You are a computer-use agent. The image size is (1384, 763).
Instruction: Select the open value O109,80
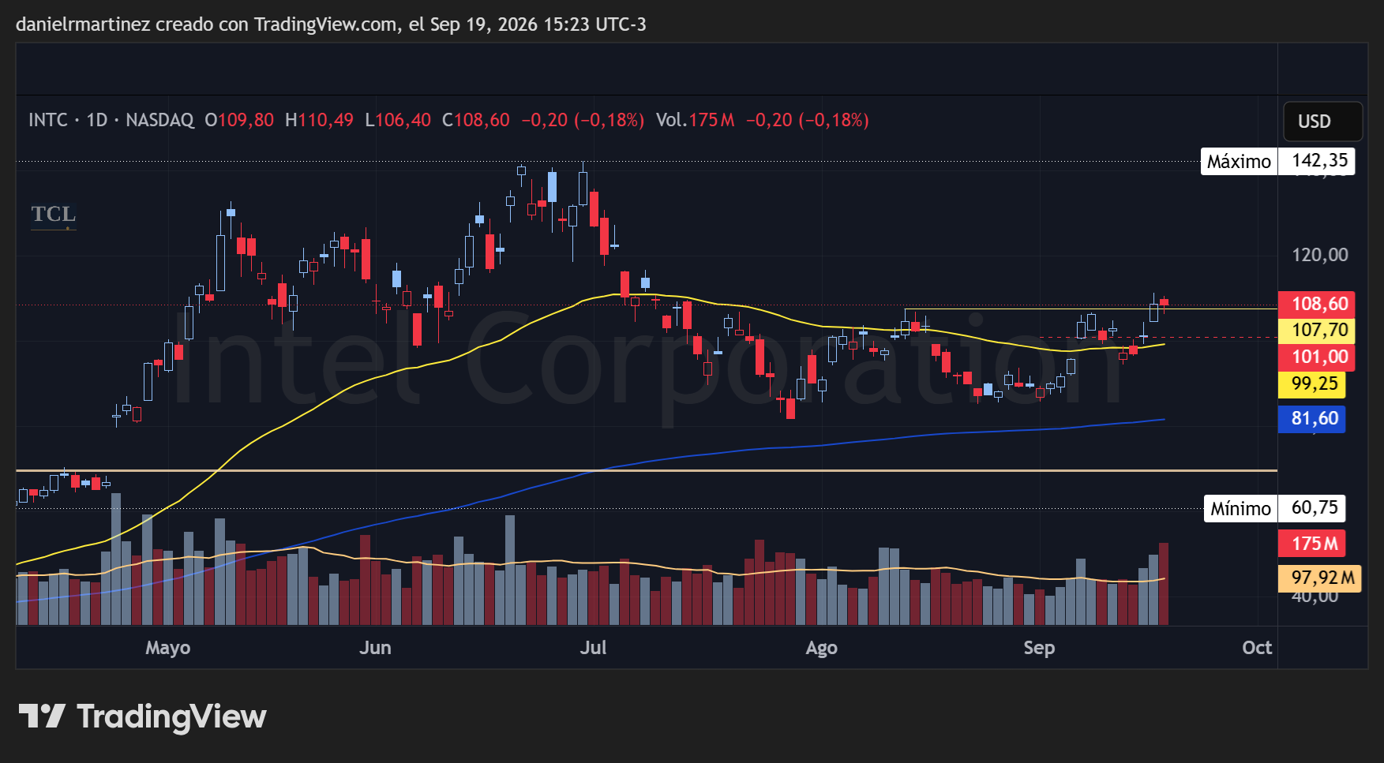[x=239, y=120]
